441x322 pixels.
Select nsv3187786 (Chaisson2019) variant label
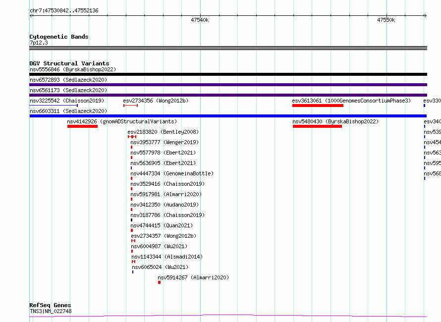167,215
